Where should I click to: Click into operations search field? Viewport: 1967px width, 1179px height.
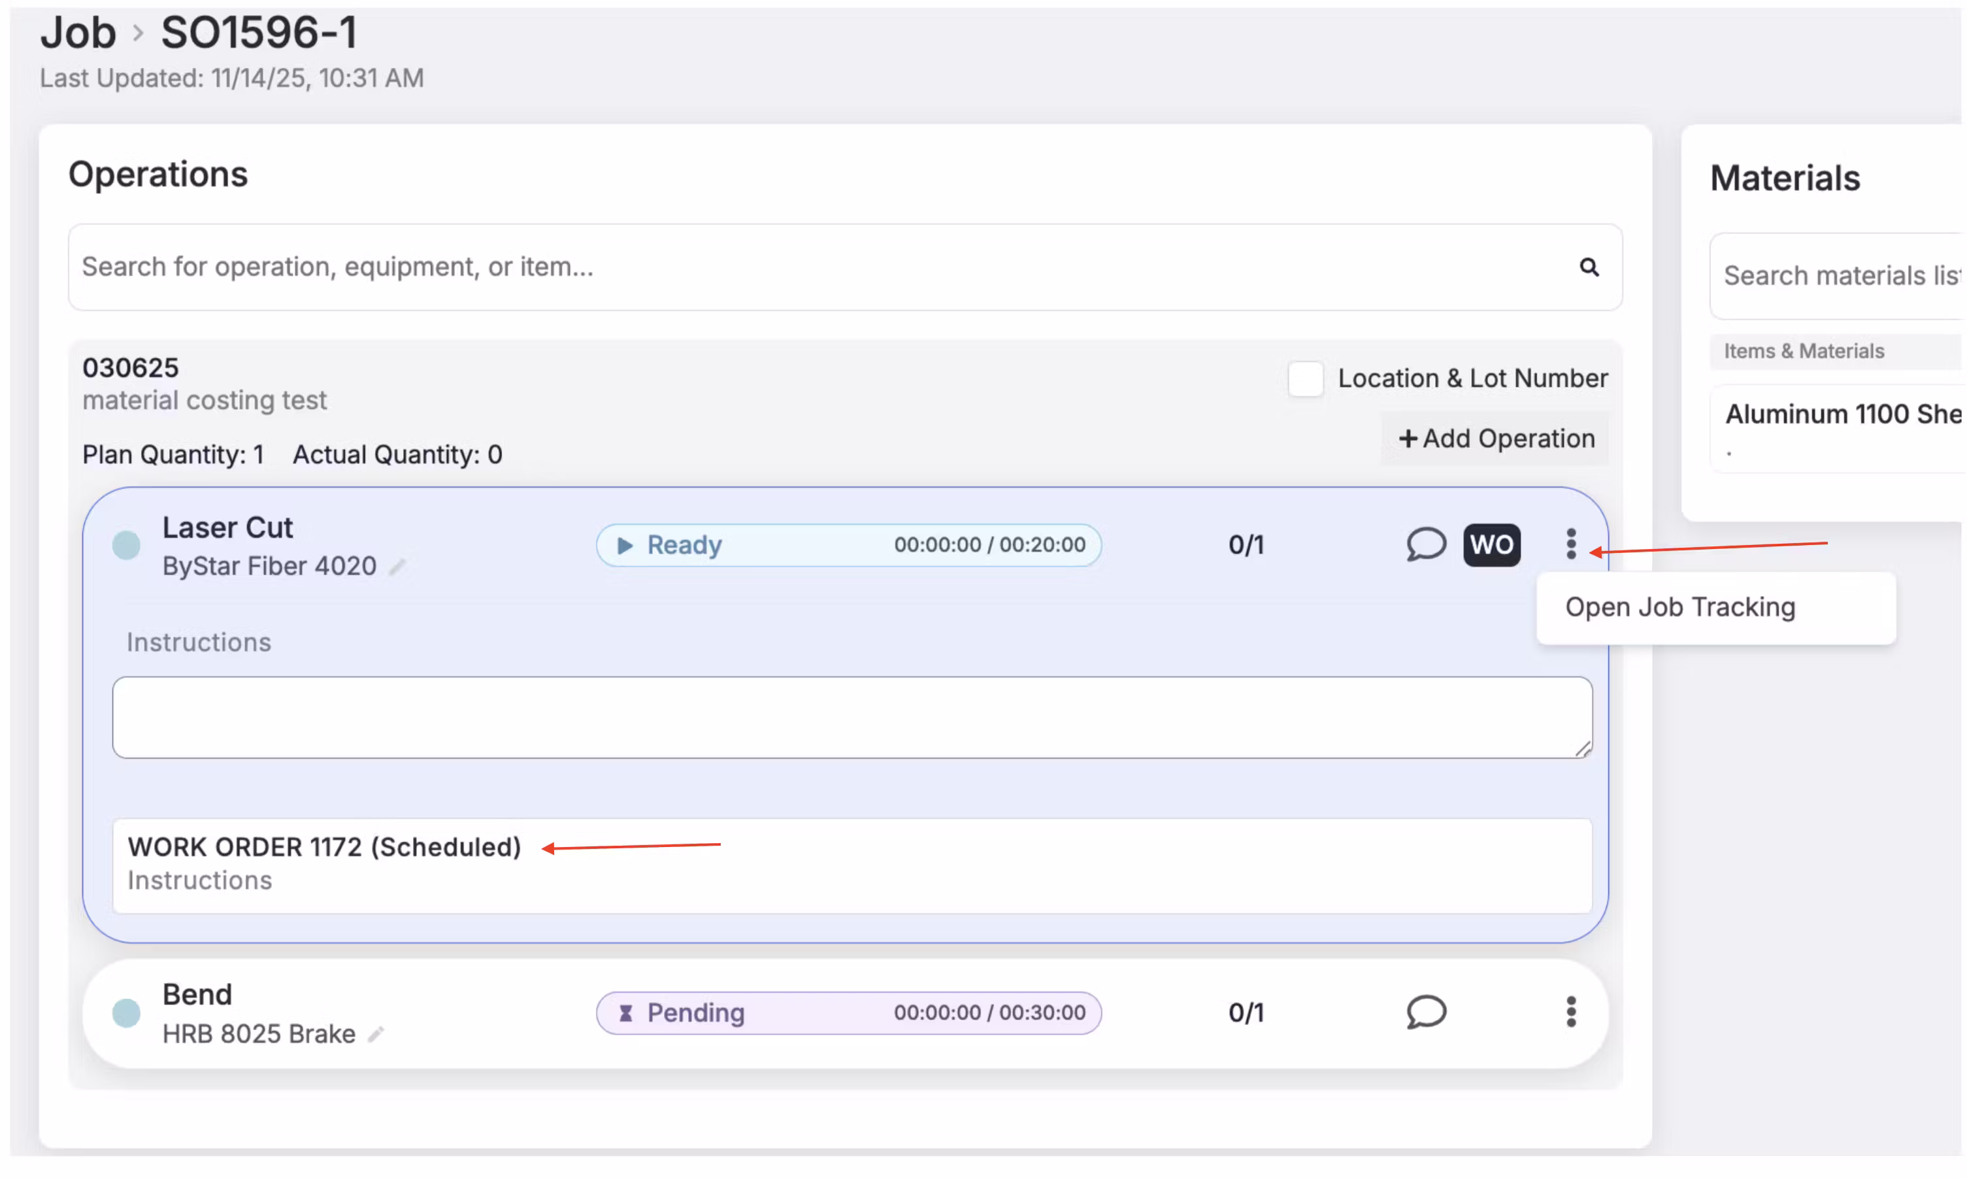795,267
